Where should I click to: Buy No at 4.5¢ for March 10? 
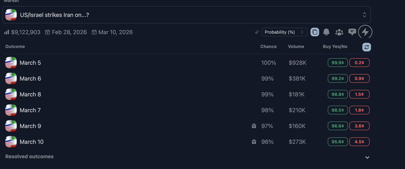[x=359, y=142]
